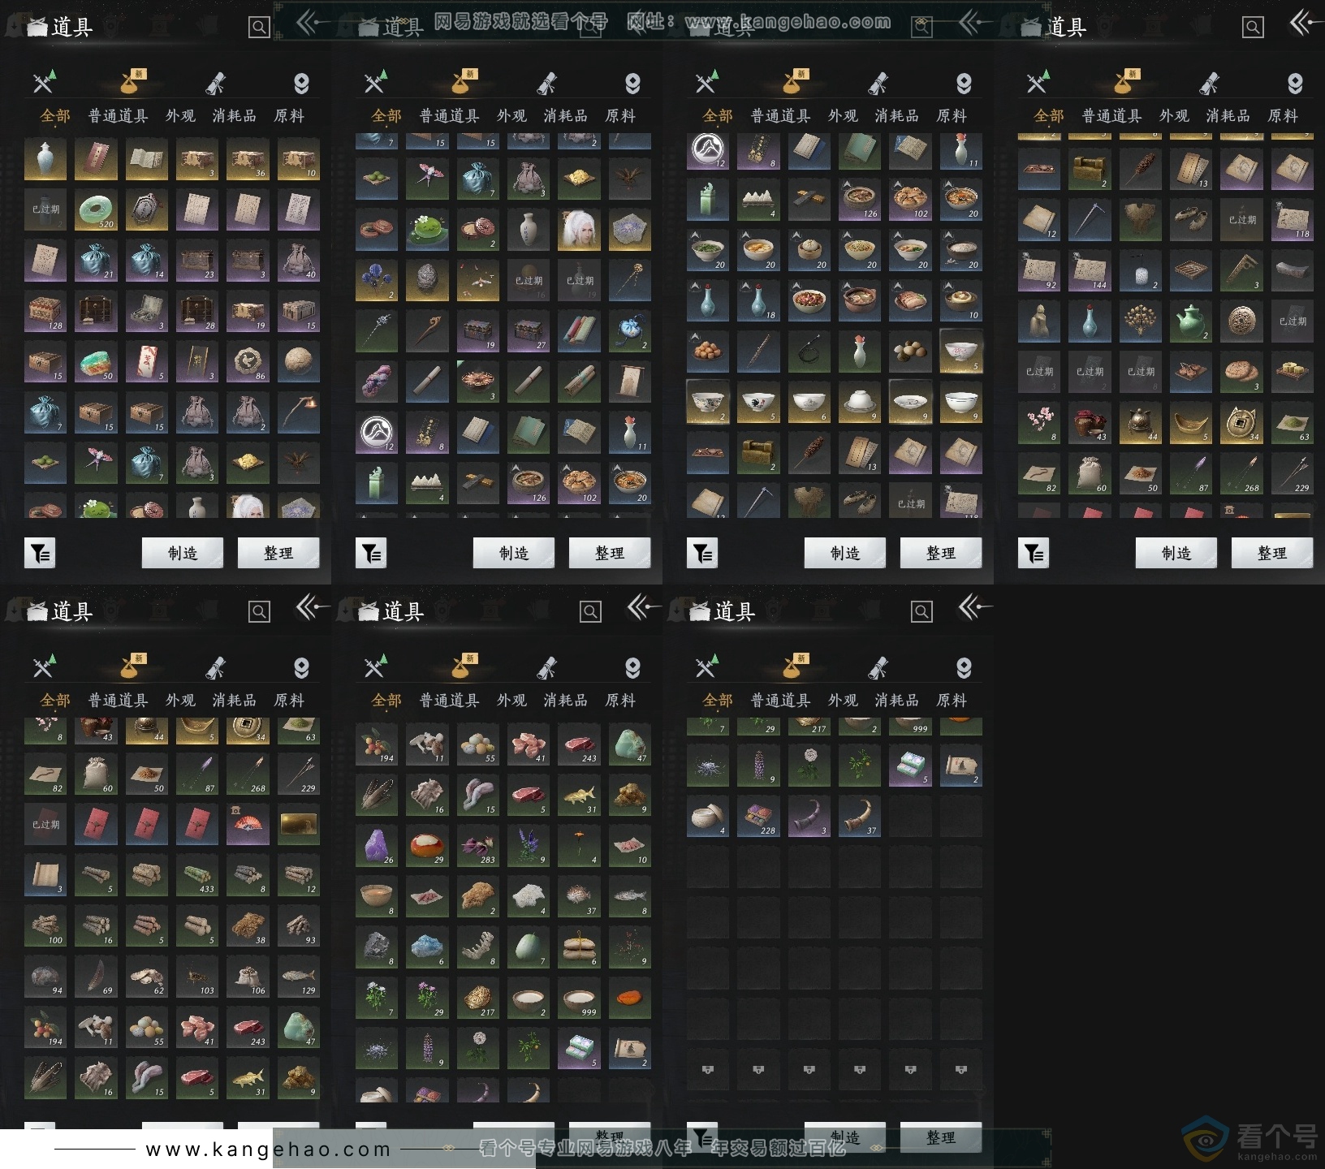Open search in the bottom-left inventory panel
This screenshot has width=1325, height=1169.
259,612
